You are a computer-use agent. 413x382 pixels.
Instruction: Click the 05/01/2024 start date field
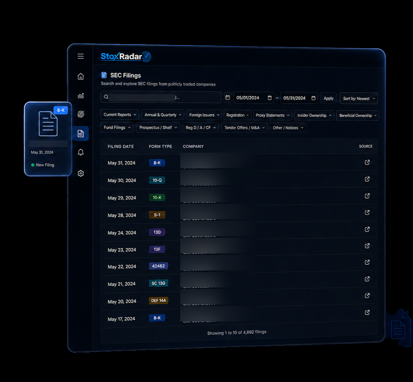(x=253, y=98)
